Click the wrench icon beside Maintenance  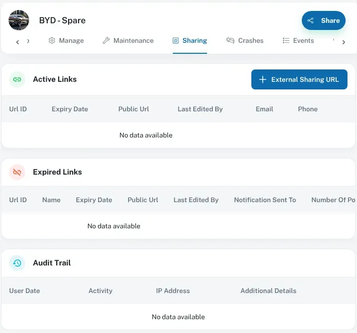106,40
